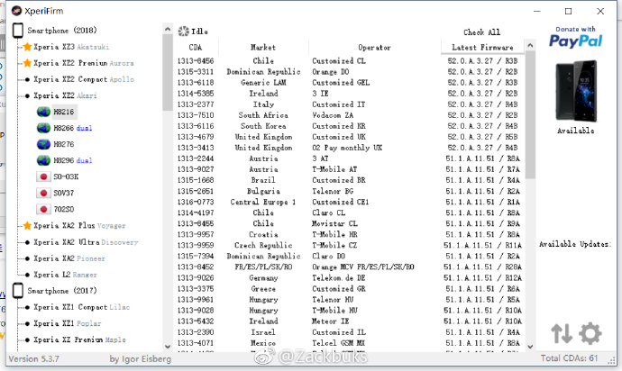Select the H8296 dual model variant

point(73,160)
